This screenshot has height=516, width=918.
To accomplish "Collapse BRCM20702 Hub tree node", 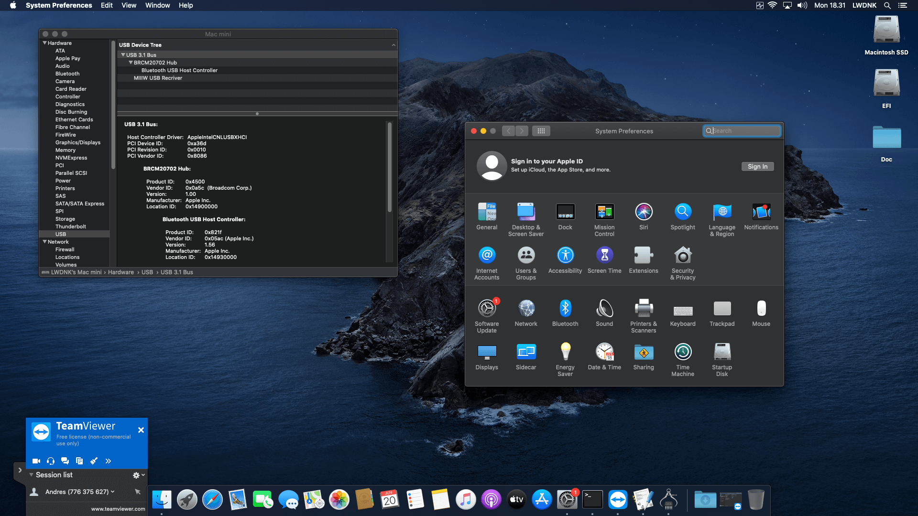I will click(131, 63).
